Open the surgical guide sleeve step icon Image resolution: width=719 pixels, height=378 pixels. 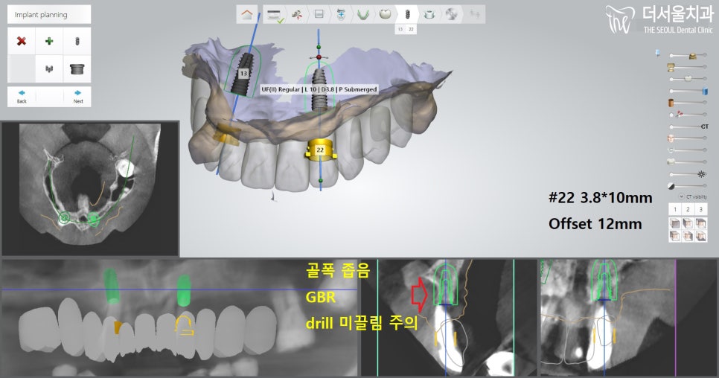(429, 13)
